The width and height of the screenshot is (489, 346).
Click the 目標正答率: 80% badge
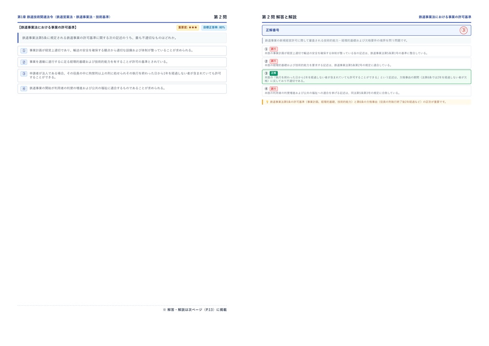pyautogui.click(x=214, y=27)
